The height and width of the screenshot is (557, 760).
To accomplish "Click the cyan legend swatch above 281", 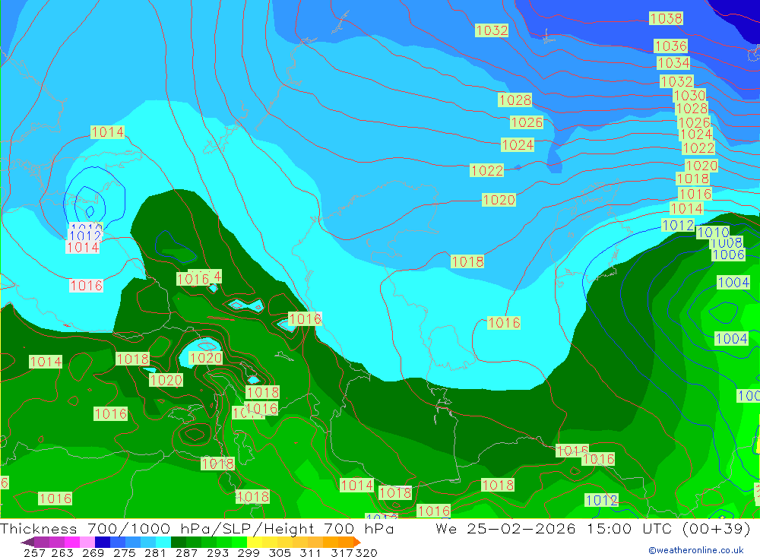I will (x=163, y=542).
